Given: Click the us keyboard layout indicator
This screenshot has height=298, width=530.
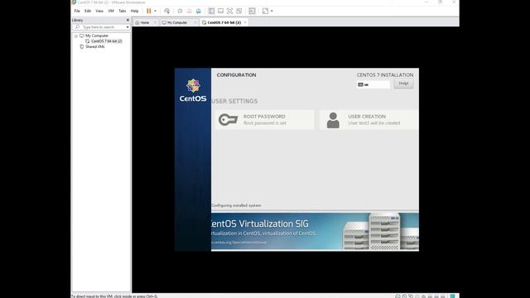Looking at the screenshot, I should click(x=373, y=84).
